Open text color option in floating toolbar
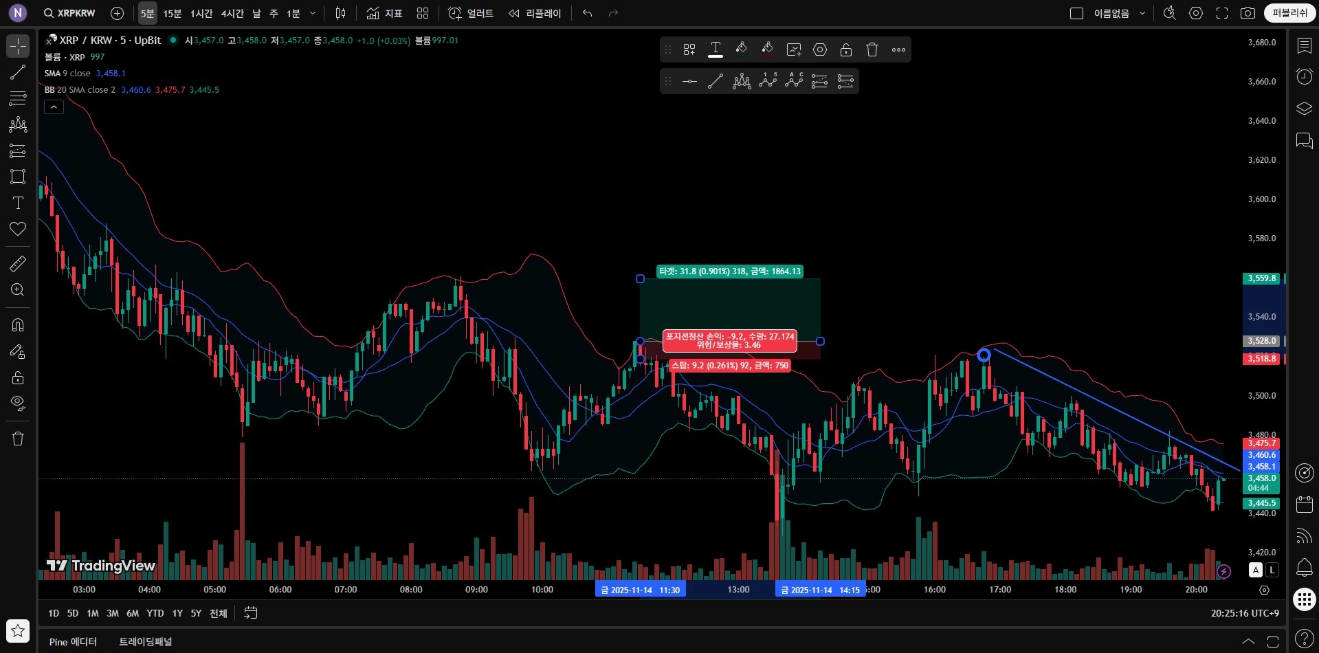 point(716,49)
